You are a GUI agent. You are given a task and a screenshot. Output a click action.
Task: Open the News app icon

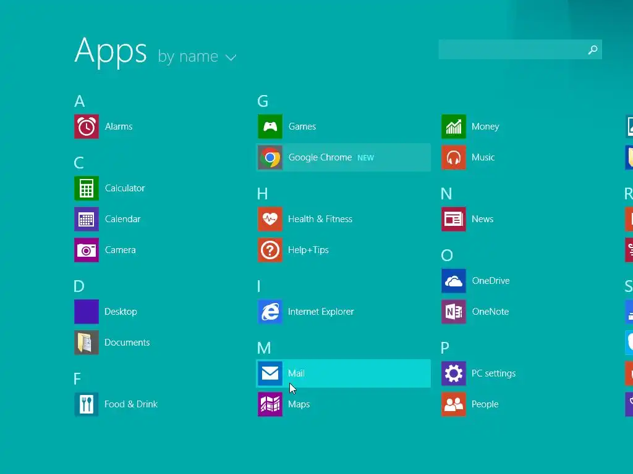pos(454,219)
